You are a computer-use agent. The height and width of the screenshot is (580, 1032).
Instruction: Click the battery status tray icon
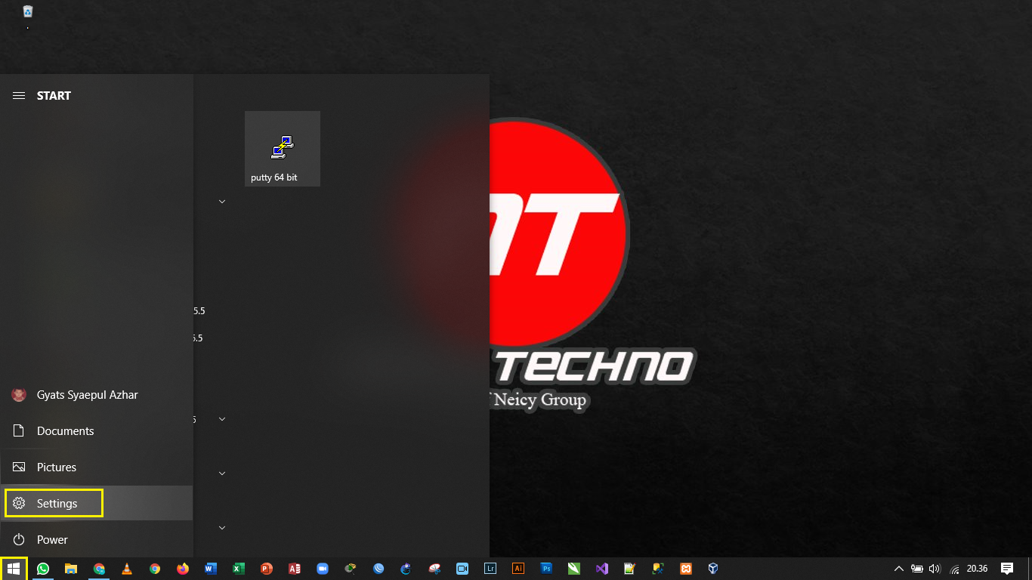click(917, 569)
